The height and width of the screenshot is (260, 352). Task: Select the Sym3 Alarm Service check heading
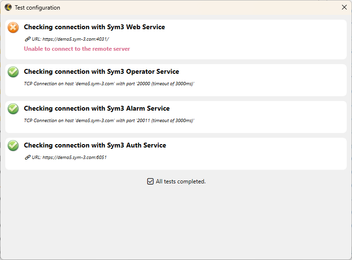[97, 109]
